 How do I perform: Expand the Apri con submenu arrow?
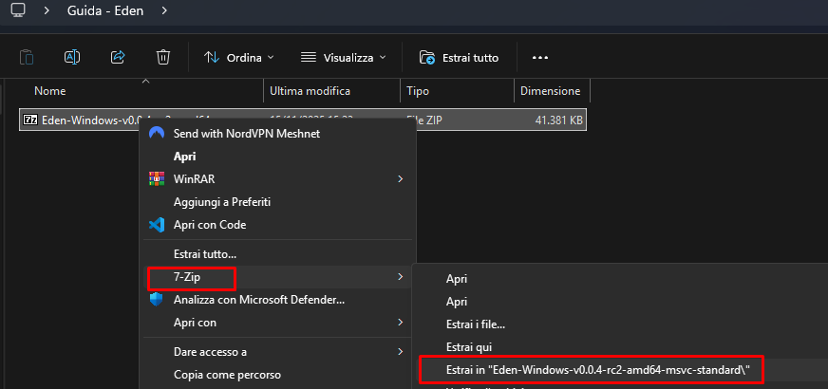[401, 322]
